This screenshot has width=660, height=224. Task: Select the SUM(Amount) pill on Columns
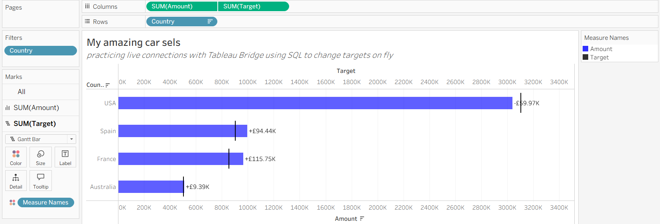[x=182, y=6]
